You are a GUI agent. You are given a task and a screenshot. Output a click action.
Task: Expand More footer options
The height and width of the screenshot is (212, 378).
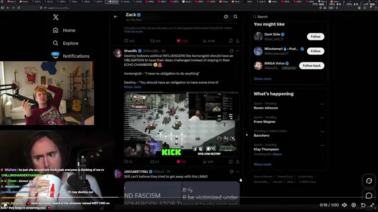291,182
